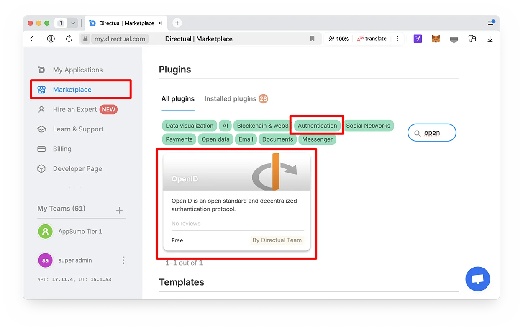Viewport: 523px width, 330px height.
Task: Click the search magnifier icon
Action: 417,133
